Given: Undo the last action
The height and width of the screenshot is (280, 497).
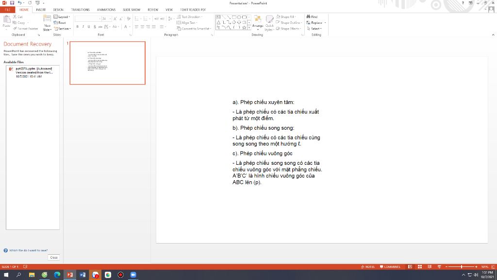Looking at the screenshot, I should pyautogui.click(x=19, y=3).
